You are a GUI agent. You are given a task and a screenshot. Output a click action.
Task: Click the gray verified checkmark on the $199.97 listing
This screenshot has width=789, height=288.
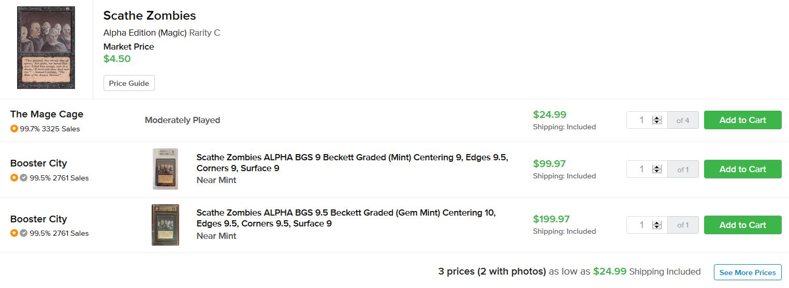coord(23,233)
